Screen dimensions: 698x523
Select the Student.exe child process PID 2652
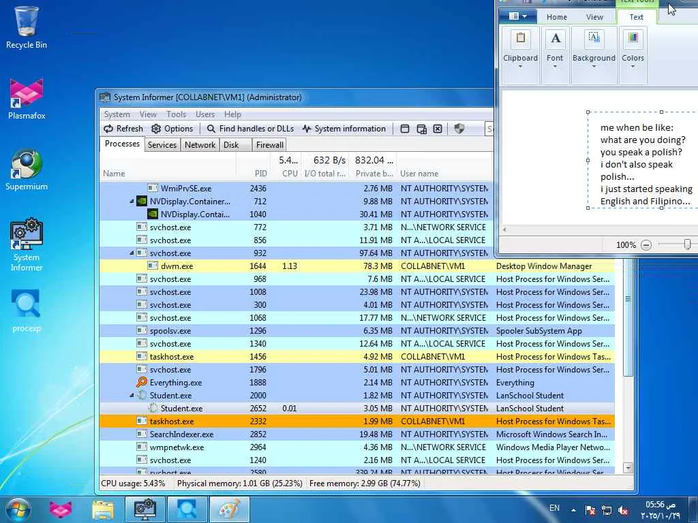pyautogui.click(x=357, y=409)
